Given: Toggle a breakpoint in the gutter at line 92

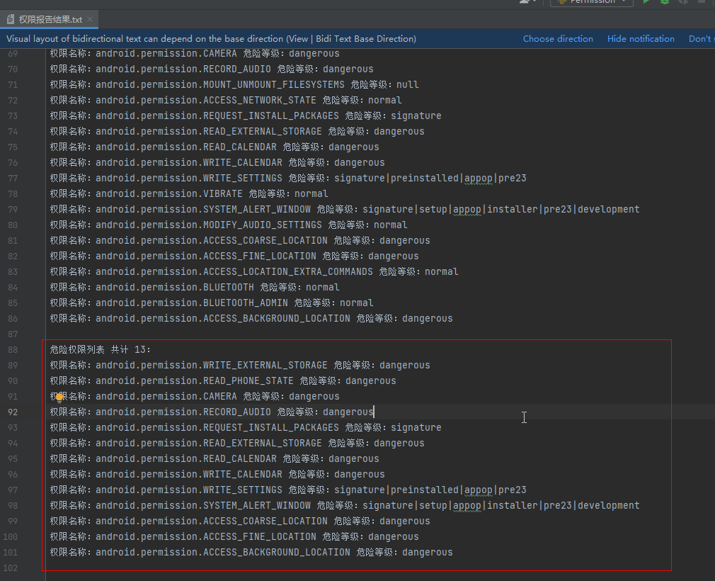Looking at the screenshot, I should [x=31, y=412].
